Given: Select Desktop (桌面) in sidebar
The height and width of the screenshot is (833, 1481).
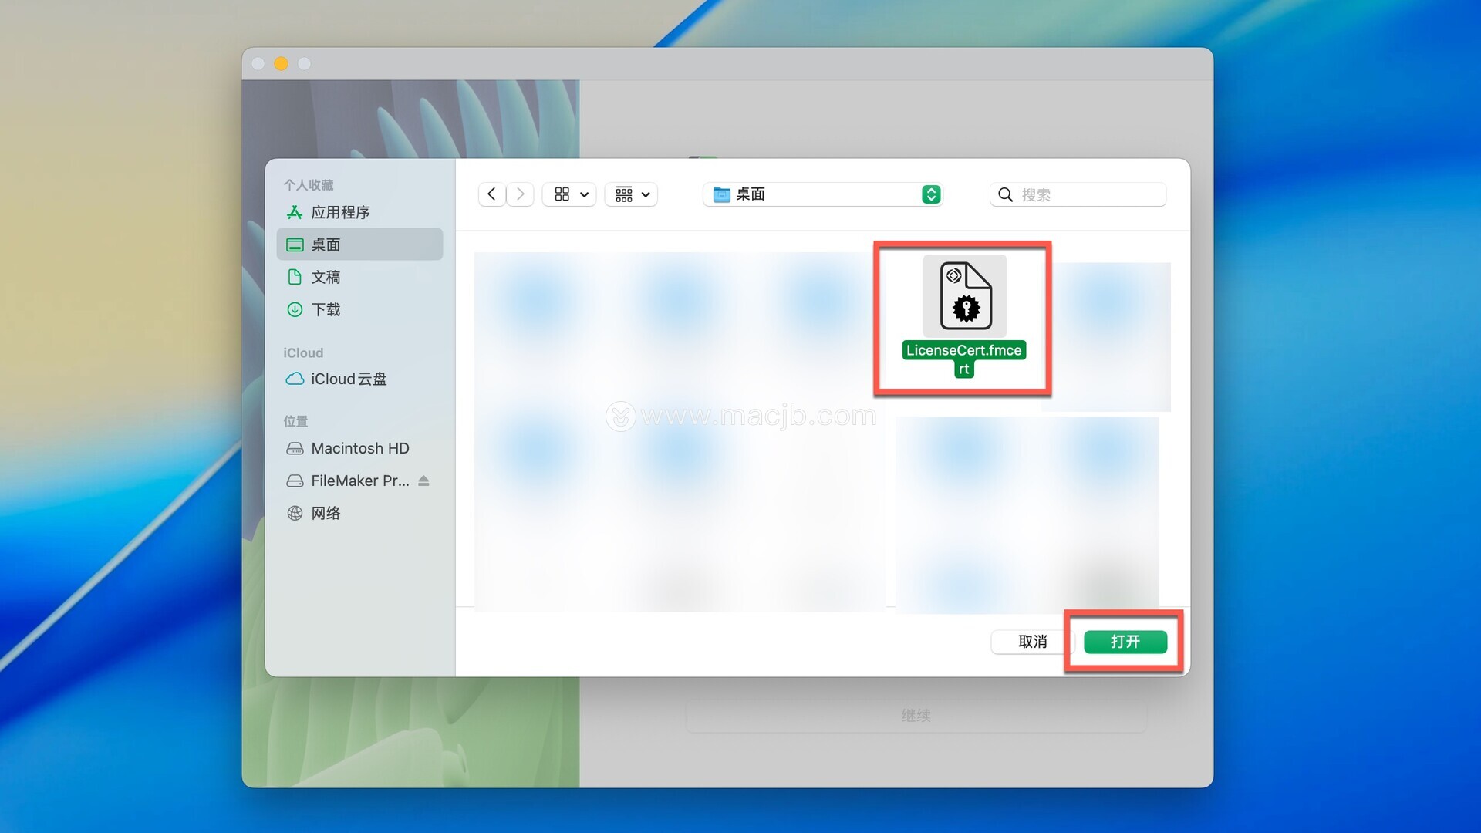Looking at the screenshot, I should (x=326, y=245).
